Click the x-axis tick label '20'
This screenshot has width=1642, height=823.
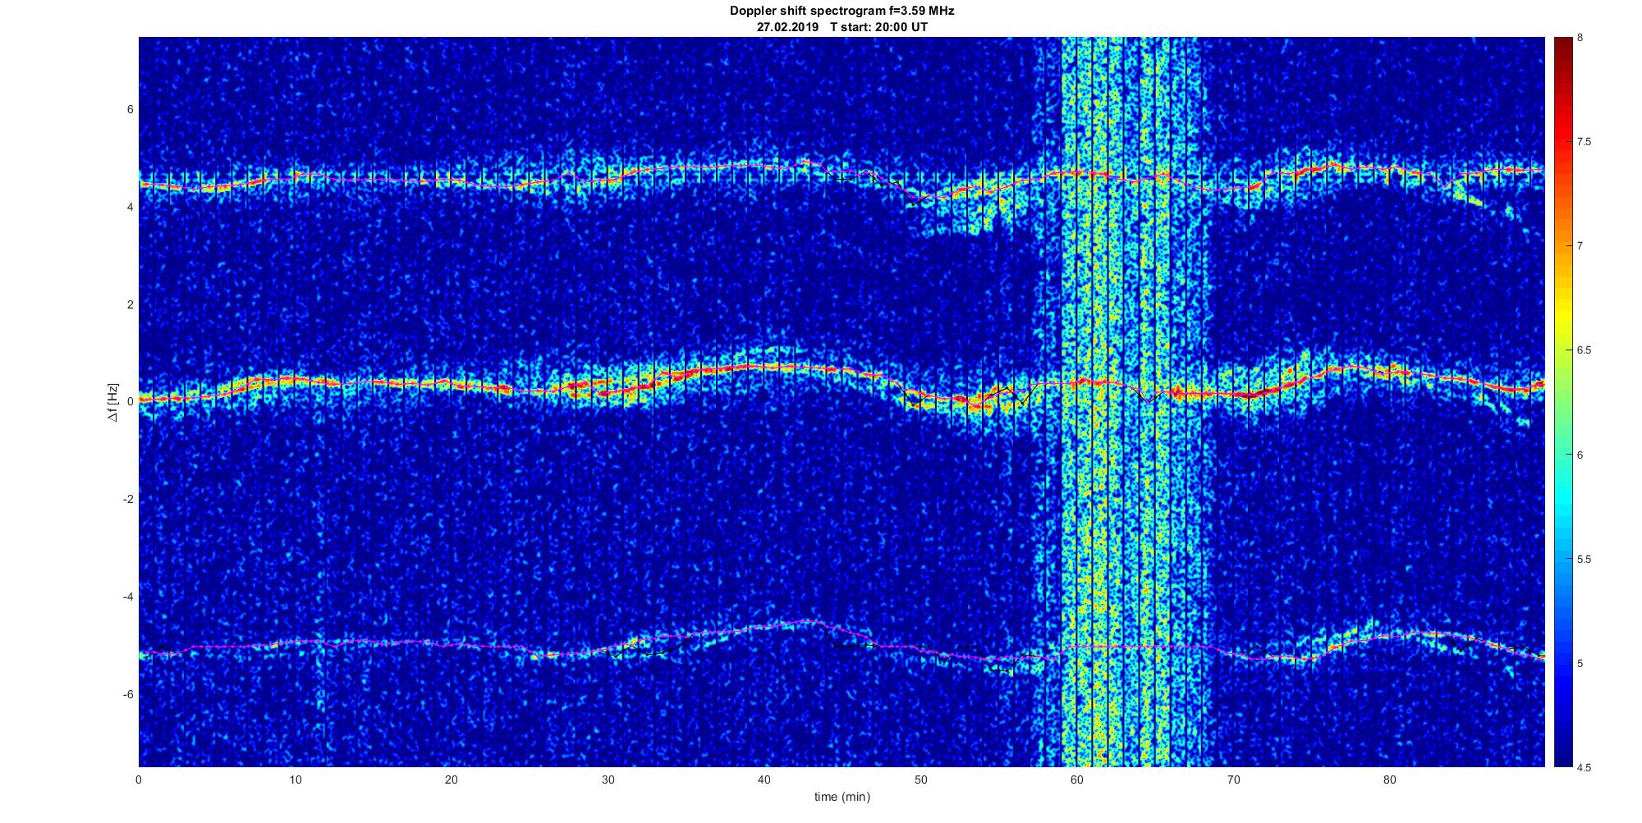point(451,779)
